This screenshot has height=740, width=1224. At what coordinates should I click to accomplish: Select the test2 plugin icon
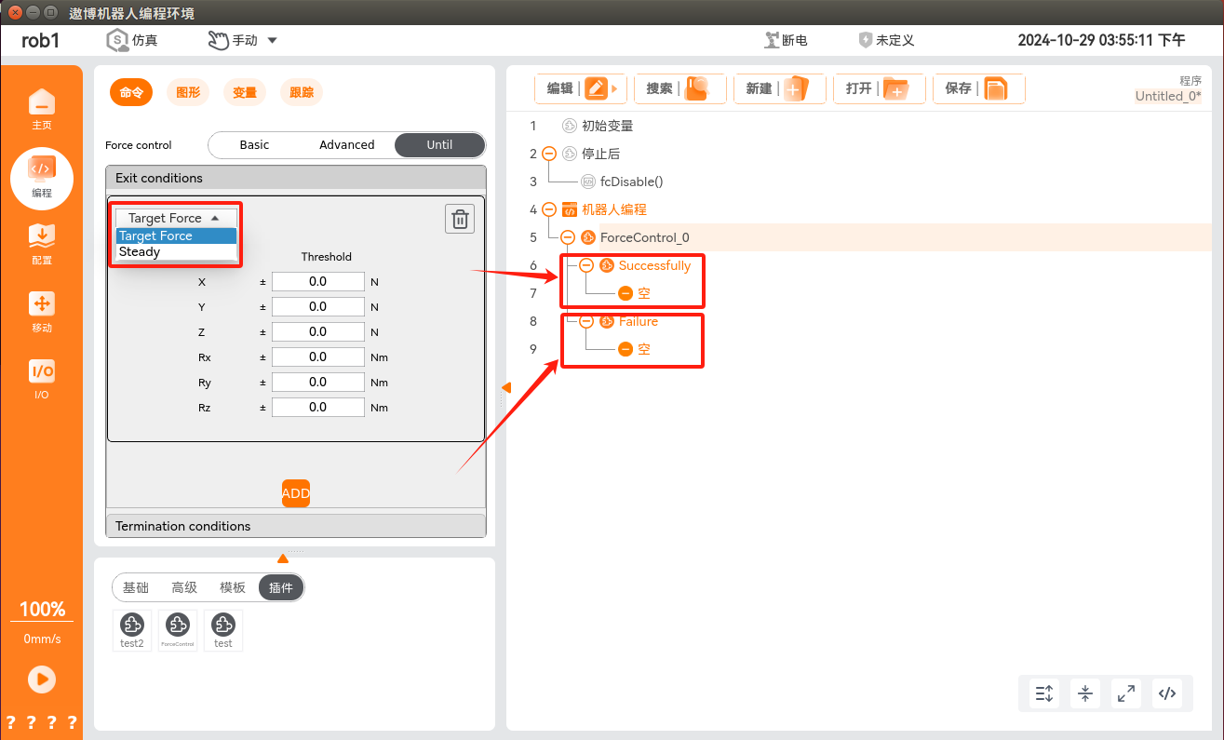click(132, 629)
